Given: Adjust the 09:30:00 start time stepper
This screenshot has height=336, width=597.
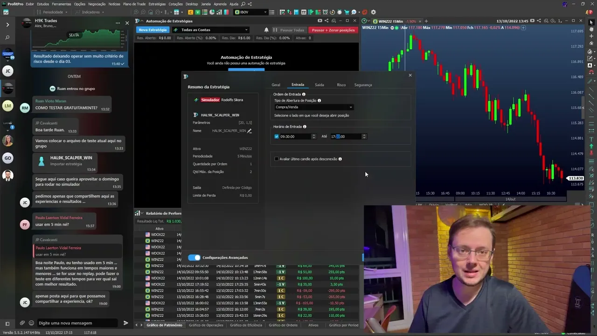Looking at the screenshot, I should 313,136.
